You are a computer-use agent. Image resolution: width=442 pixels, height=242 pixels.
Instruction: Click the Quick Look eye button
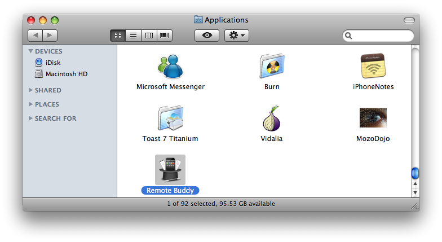[x=206, y=35]
